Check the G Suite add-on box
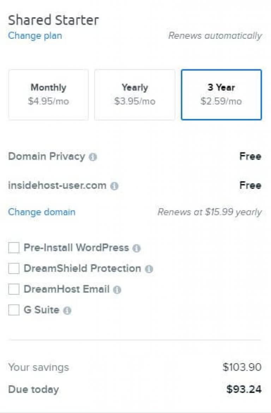The image size is (271, 413). pyautogui.click(x=13, y=310)
